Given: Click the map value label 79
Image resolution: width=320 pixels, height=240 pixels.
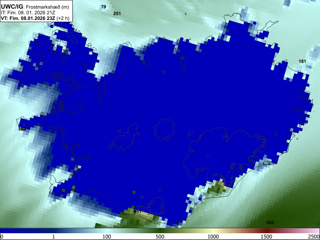Looking at the screenshot, I should point(104,7).
